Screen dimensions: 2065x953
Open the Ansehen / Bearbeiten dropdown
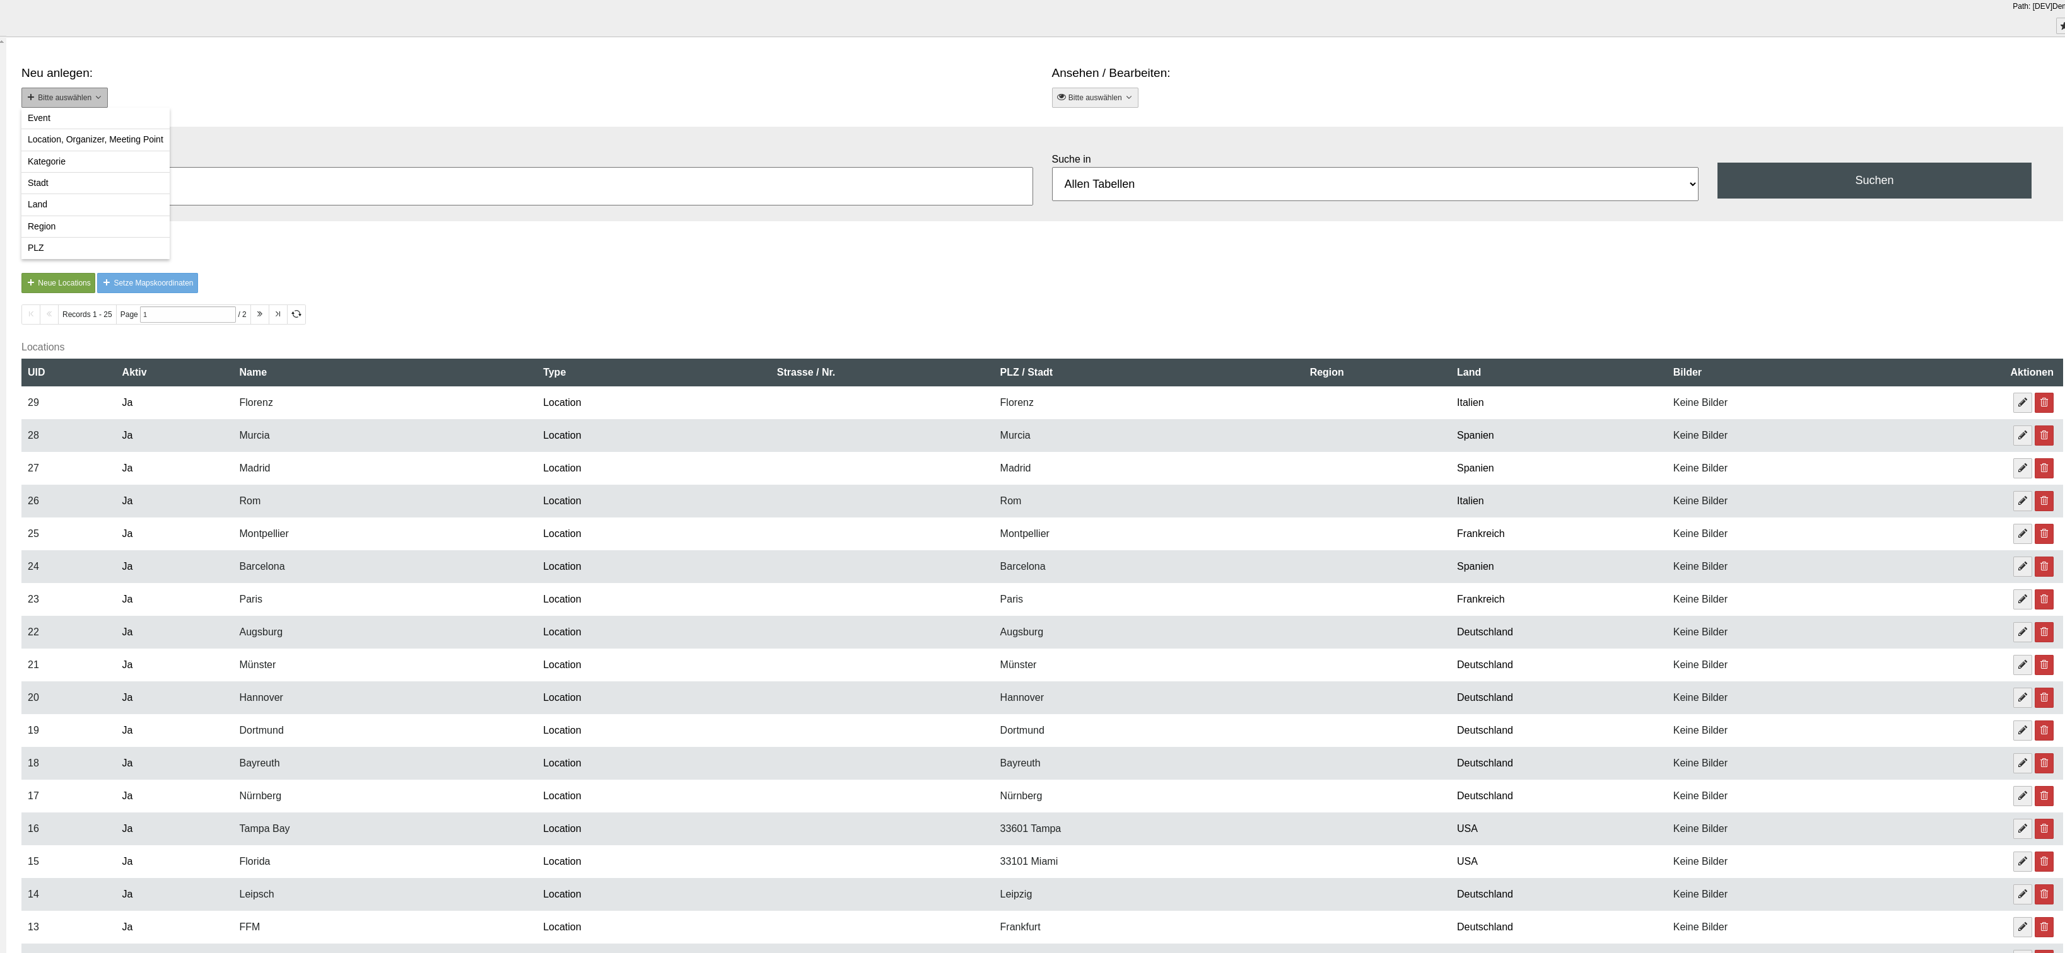tap(1094, 98)
